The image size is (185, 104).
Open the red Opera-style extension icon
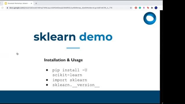click(136, 8)
